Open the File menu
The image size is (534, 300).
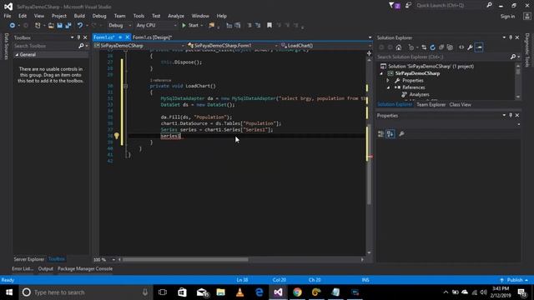click(x=8, y=16)
